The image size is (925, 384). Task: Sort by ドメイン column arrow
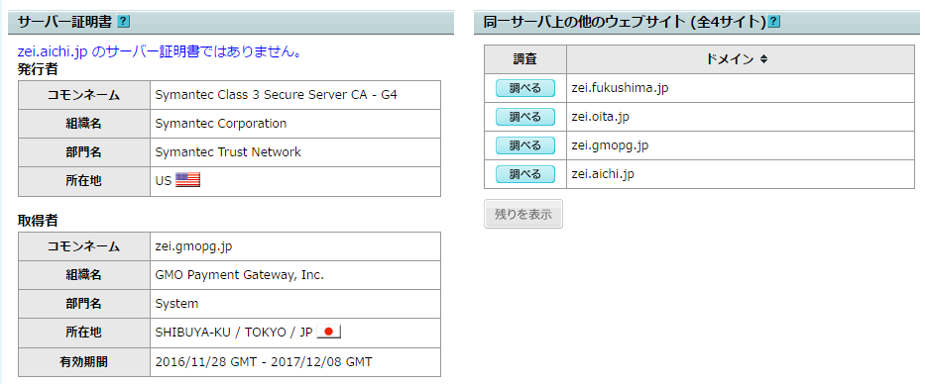[x=763, y=59]
